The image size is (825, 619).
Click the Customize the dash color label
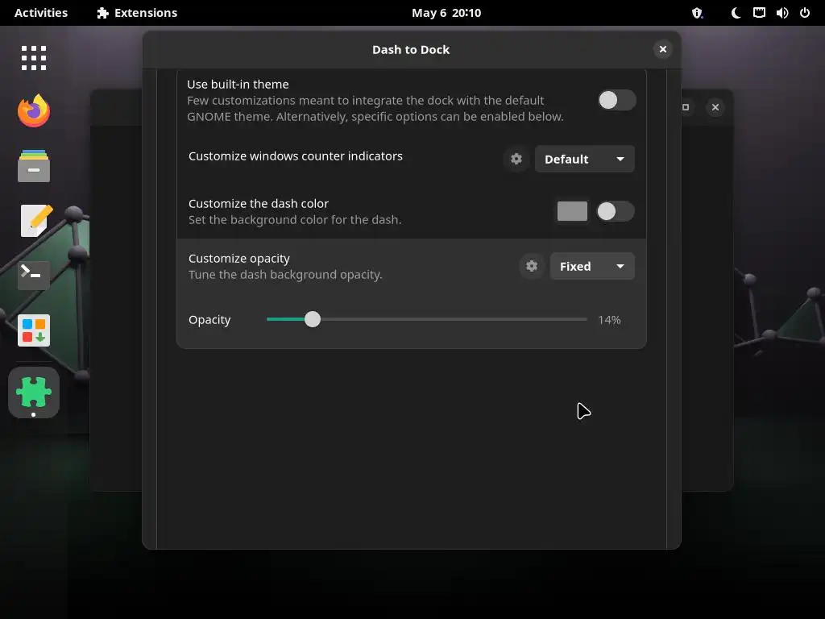point(259,204)
